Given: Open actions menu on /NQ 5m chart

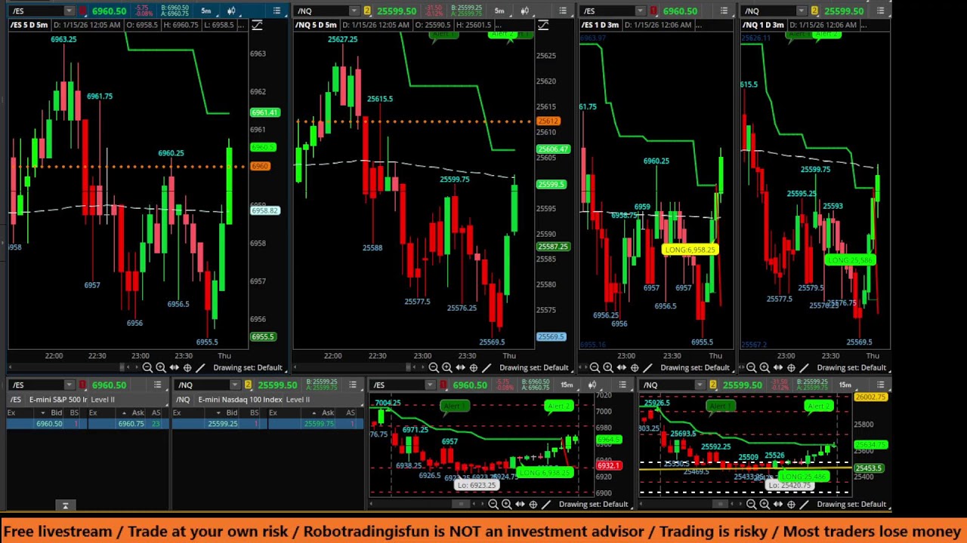Looking at the screenshot, I should click(x=563, y=11).
